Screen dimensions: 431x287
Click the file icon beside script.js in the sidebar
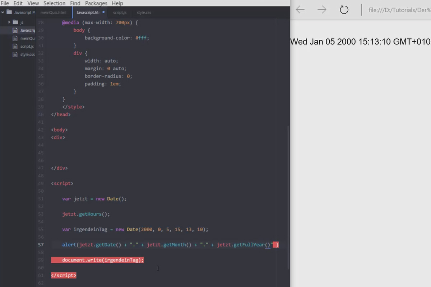coord(15,47)
